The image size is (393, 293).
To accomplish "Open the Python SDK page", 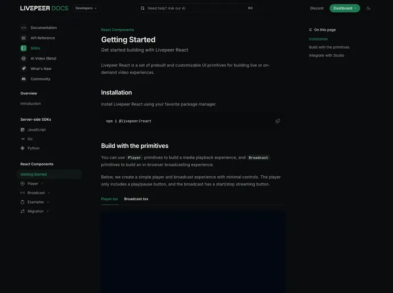I will pos(33,148).
